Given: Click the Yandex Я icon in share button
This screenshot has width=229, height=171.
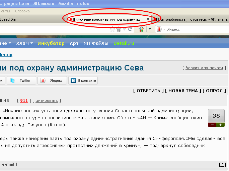Looking at the screenshot, I should pyautogui.click(x=43, y=80).
